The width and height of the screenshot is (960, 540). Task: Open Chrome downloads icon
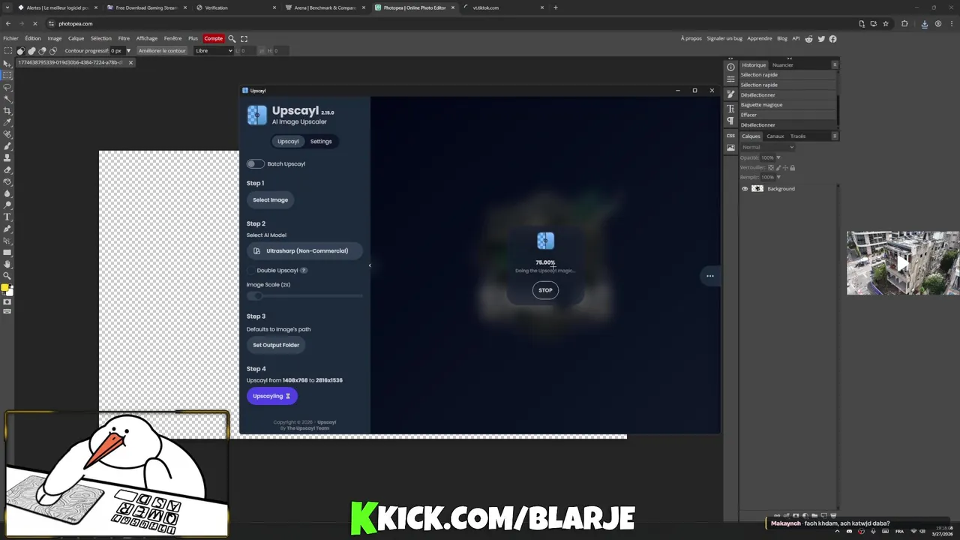(x=924, y=23)
